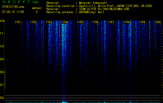
Task: Click the date stamp 07.06.12 11:50
Action: pos(13,12)
